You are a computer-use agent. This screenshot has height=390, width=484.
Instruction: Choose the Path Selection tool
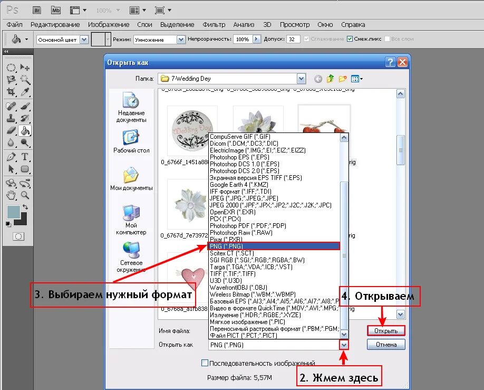point(11,169)
